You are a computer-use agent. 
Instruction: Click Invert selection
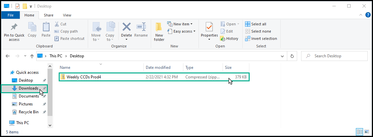click(x=261, y=39)
